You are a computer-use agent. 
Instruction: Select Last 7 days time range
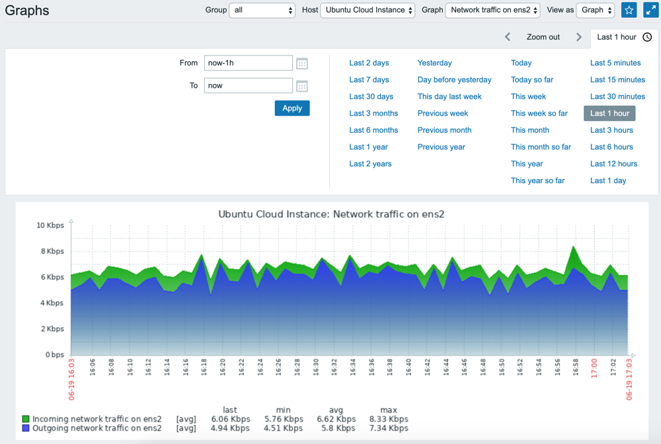click(369, 80)
